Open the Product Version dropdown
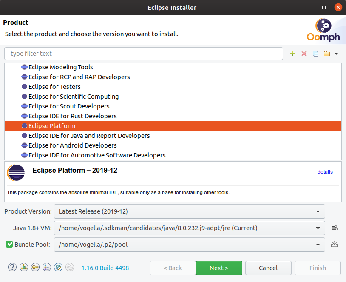Screen dimensions: 346x282 coord(189,211)
